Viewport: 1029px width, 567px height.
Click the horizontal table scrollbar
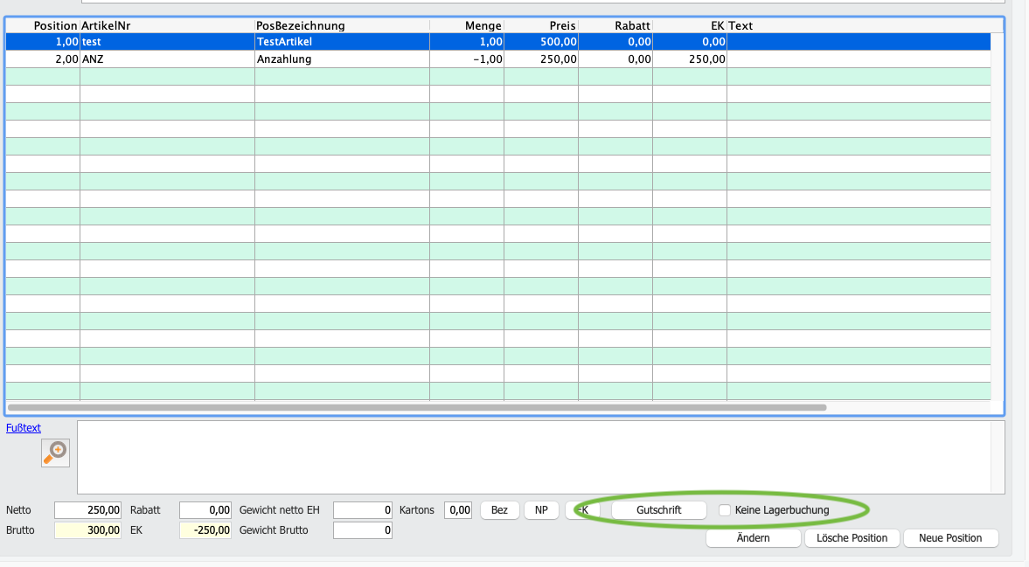click(x=417, y=408)
